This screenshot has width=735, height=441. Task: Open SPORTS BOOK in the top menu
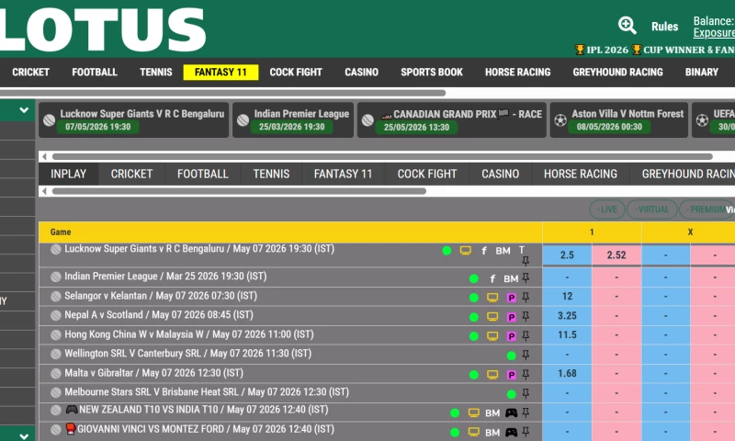[432, 73]
